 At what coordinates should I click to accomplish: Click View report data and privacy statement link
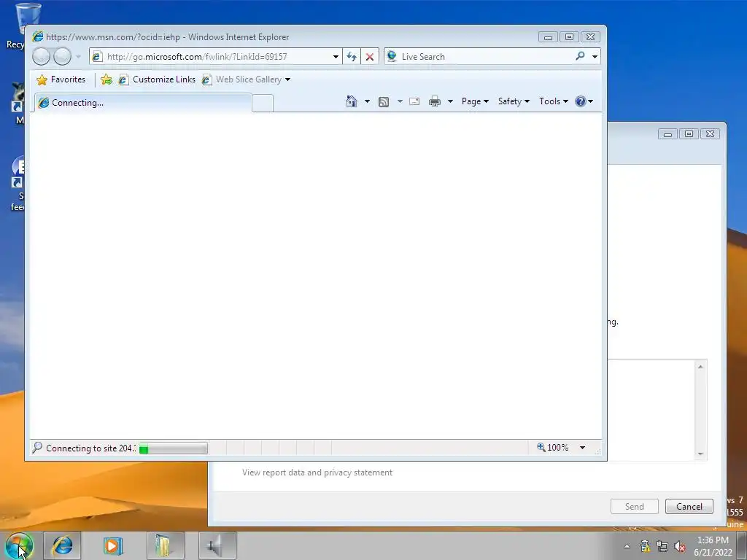click(x=317, y=472)
